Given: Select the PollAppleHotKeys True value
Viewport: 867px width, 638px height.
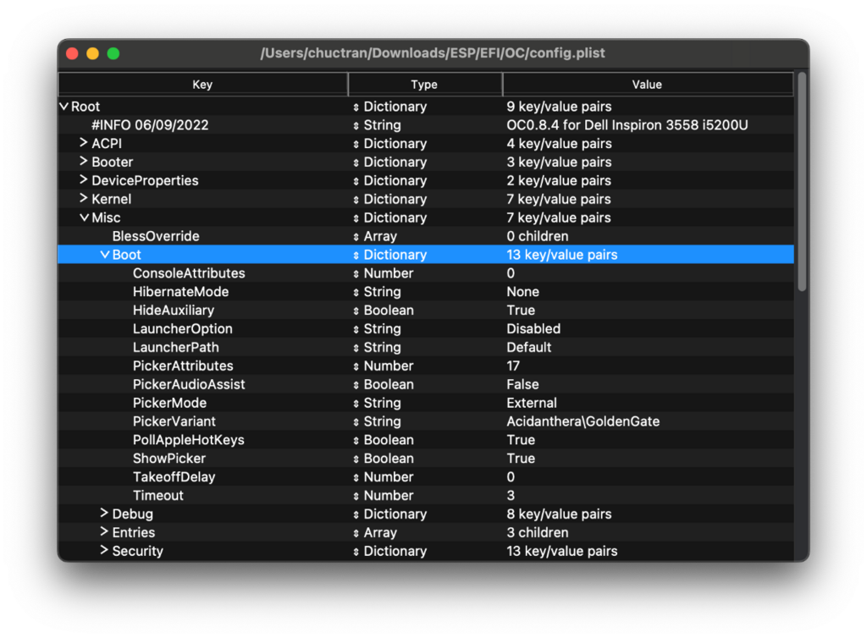Looking at the screenshot, I should pyautogui.click(x=521, y=440).
